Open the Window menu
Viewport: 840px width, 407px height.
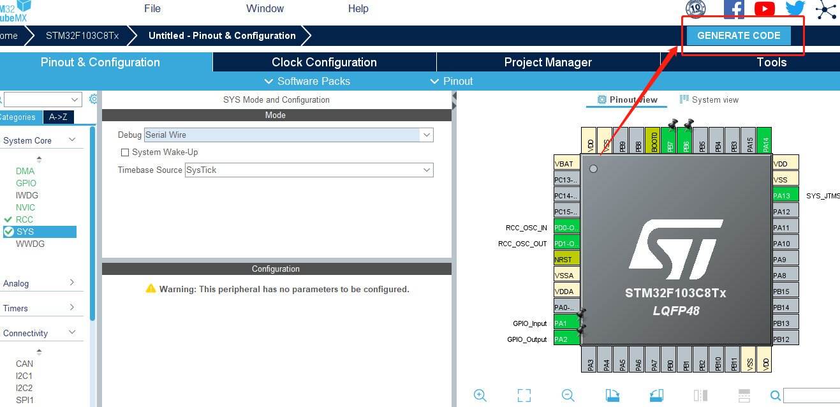pos(265,8)
